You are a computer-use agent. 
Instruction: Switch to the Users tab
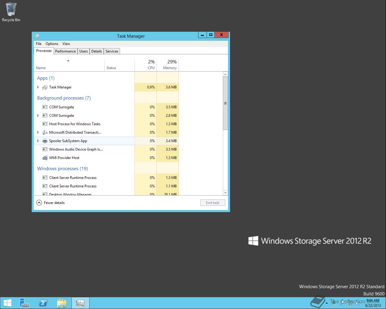pyautogui.click(x=84, y=51)
